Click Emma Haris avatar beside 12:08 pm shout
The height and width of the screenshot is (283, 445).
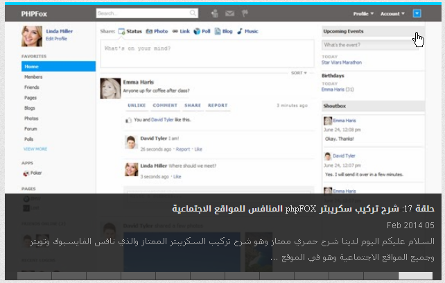(x=328, y=121)
